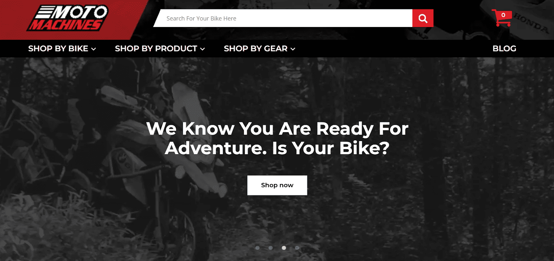Click the Shop now button
554x261 pixels.
point(277,185)
